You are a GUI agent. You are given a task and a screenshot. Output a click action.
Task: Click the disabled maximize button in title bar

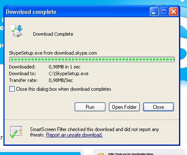point(164,12)
